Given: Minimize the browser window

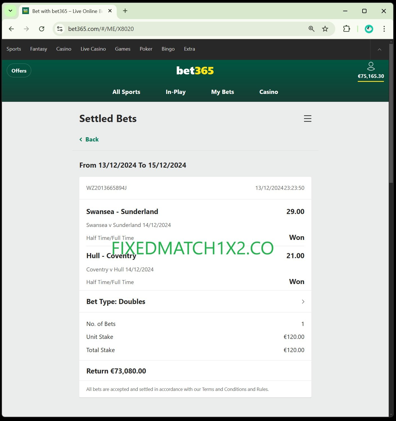Looking at the screenshot, I should (x=345, y=11).
